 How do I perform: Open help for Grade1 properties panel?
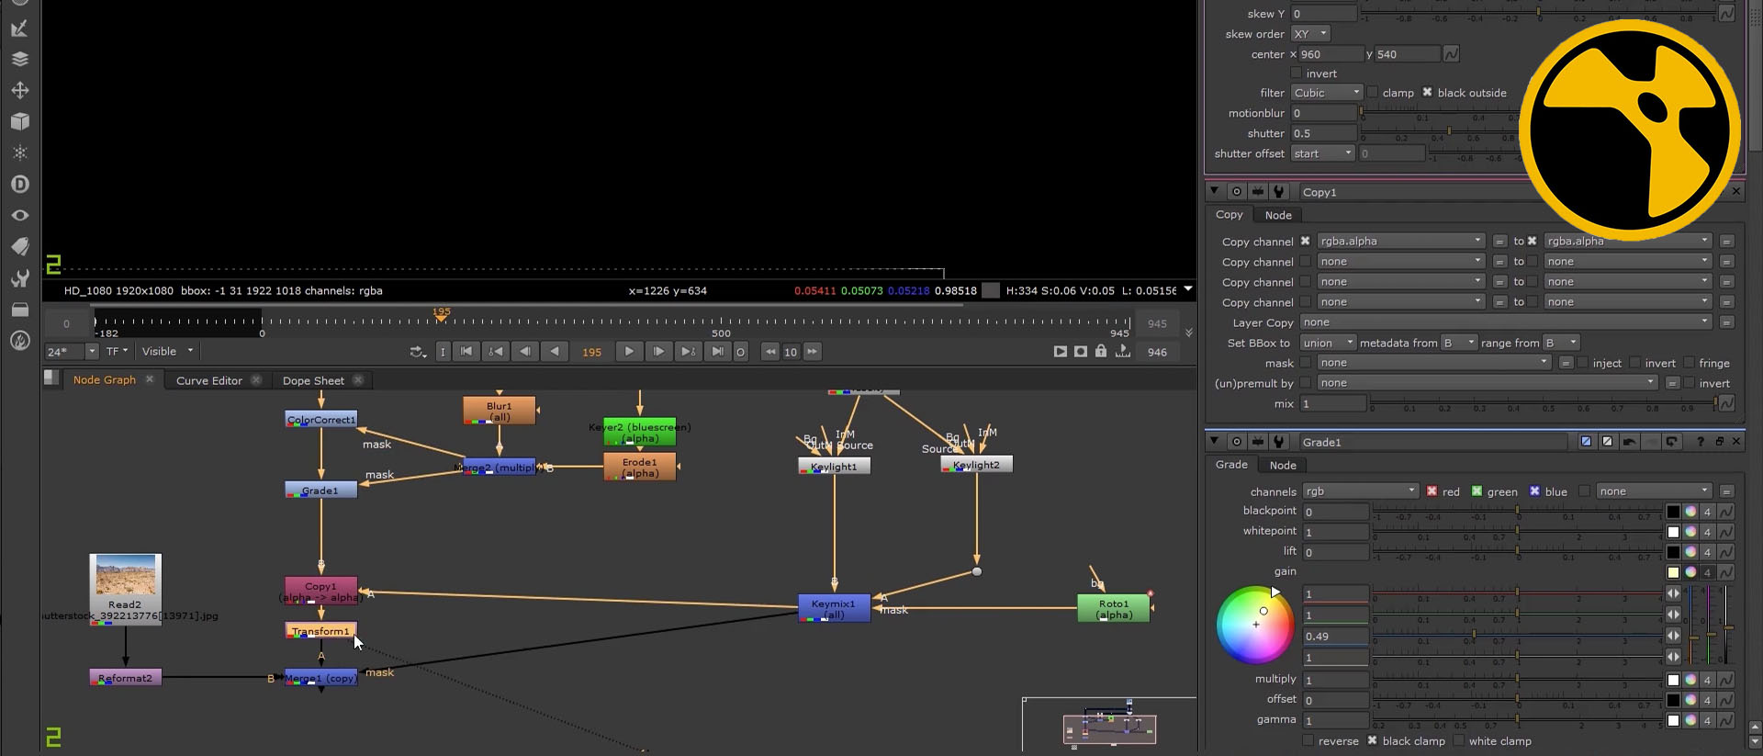1701,442
